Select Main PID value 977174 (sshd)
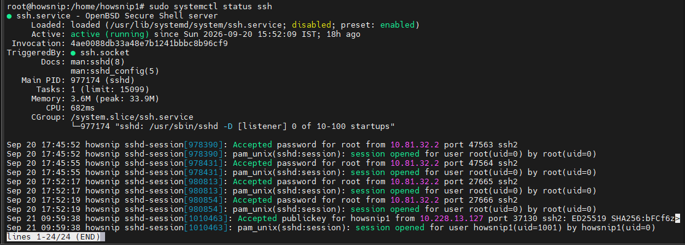 coord(102,80)
